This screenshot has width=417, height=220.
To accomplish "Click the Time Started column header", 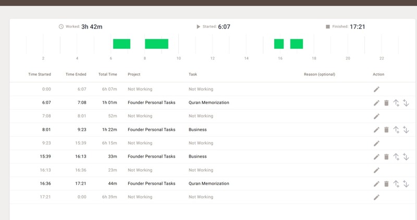I will 40,74.
